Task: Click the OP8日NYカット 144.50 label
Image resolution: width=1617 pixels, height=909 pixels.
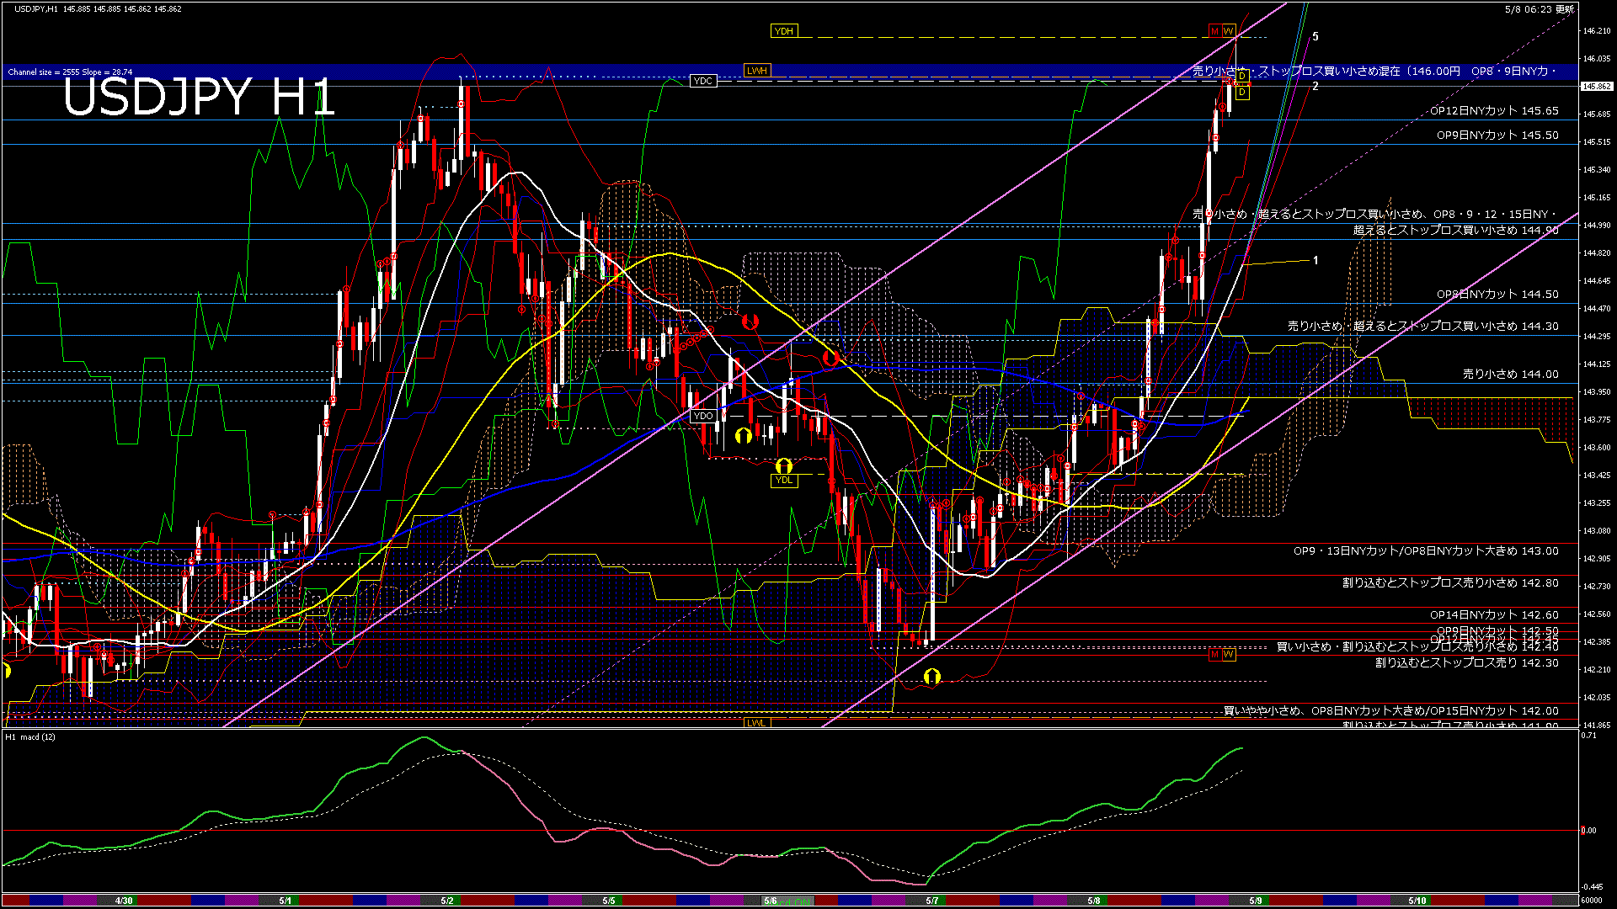Action: coord(1497,294)
